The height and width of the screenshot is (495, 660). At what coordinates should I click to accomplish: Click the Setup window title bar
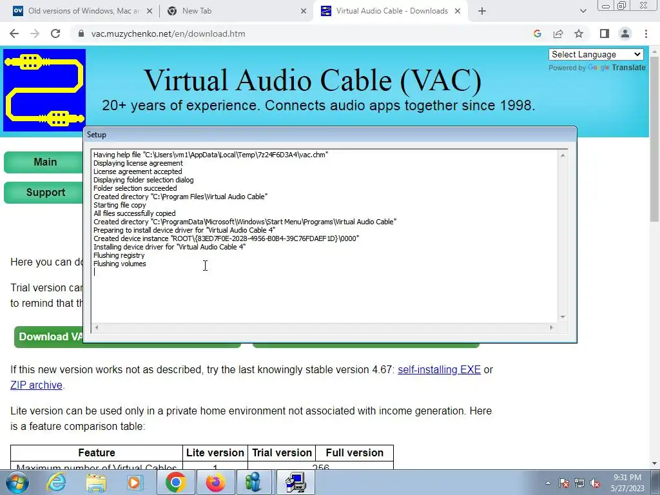pos(330,135)
